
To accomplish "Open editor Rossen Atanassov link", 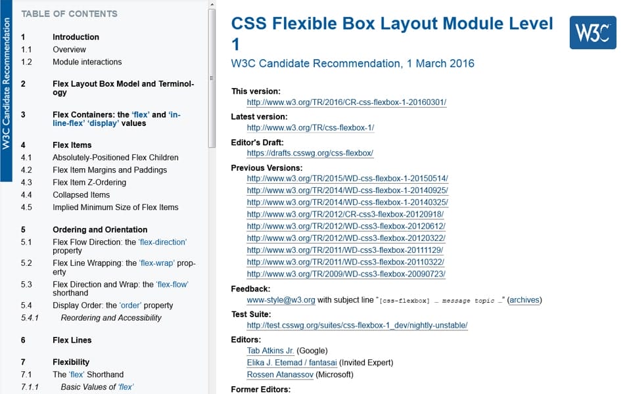I will [x=280, y=375].
